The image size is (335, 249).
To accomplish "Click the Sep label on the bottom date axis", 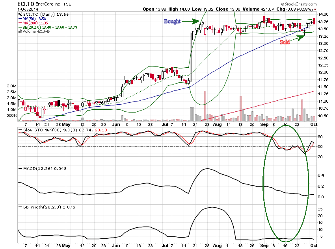I will coord(264,245).
